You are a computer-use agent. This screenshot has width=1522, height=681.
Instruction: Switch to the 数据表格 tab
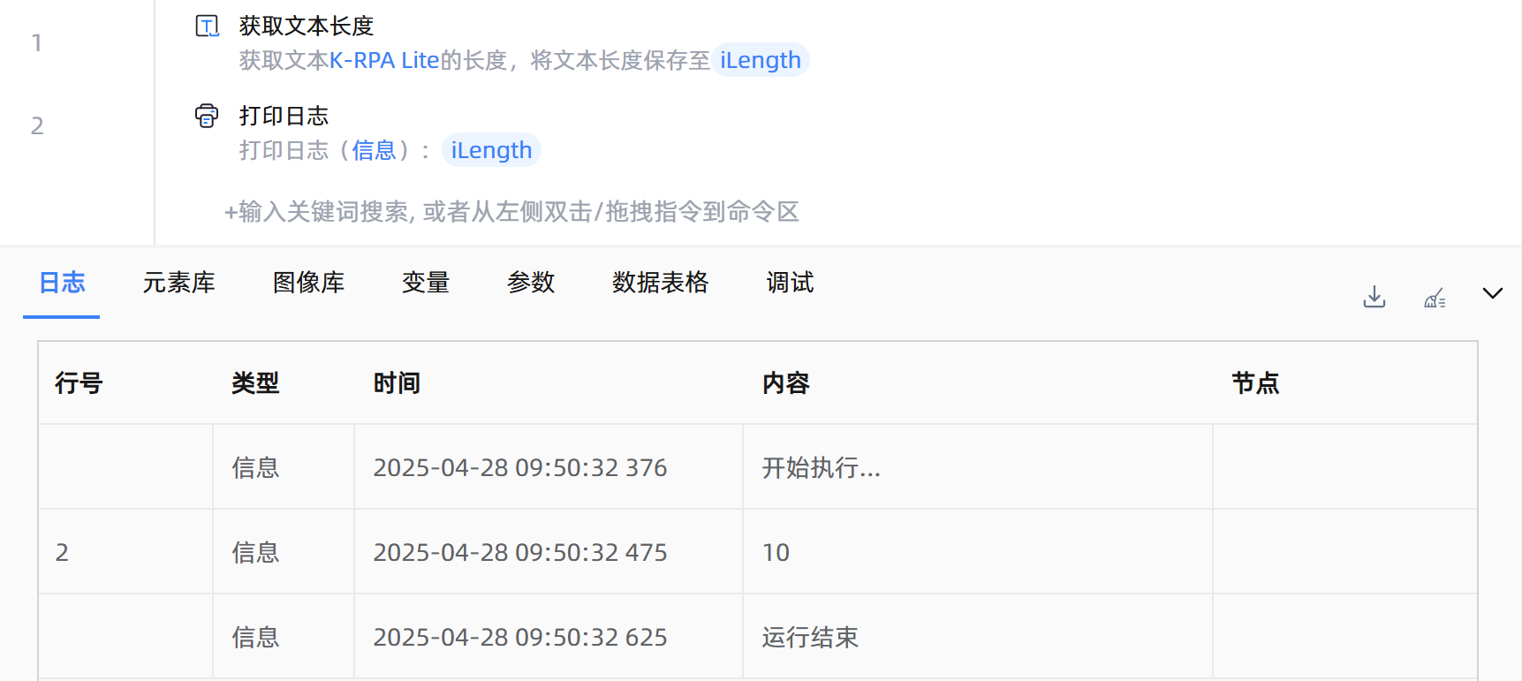[x=660, y=283]
